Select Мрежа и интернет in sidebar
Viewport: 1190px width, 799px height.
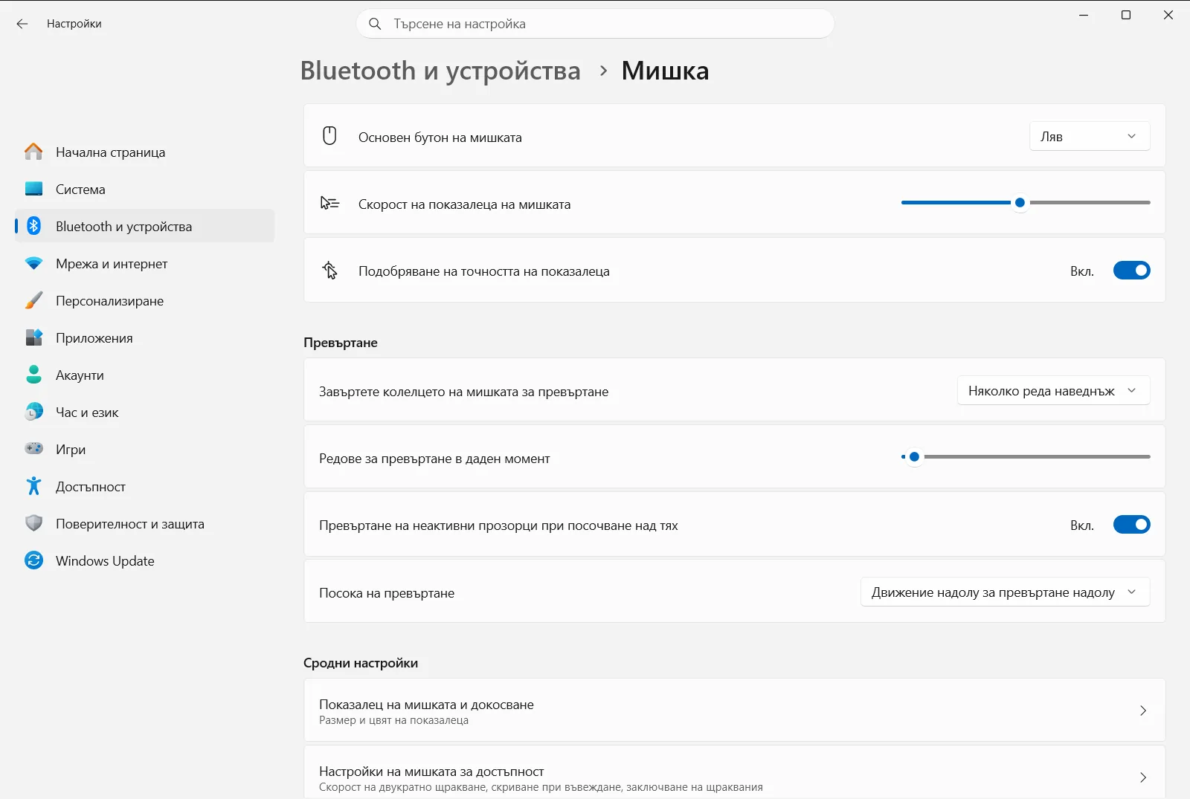144,263
